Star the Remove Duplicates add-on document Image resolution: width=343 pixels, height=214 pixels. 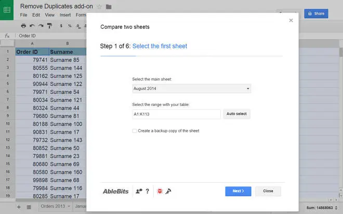(99, 7)
